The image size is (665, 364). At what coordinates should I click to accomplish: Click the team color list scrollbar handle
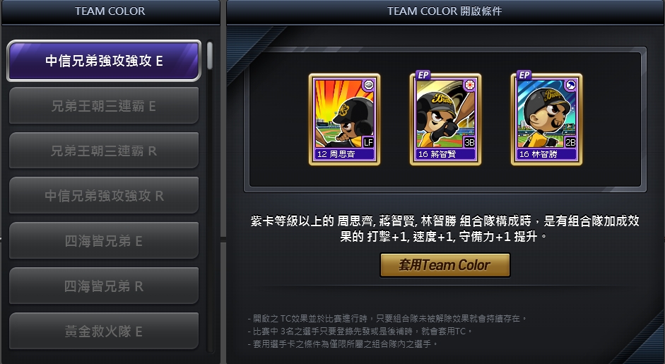(209, 56)
